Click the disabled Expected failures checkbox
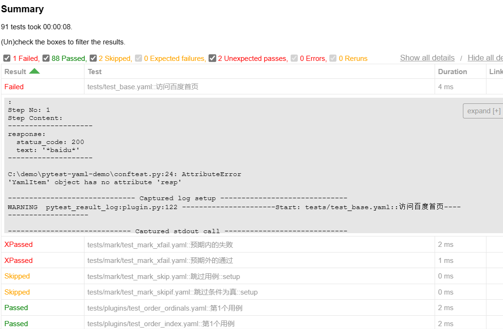Viewport: 503px width, 329px height. [138, 58]
